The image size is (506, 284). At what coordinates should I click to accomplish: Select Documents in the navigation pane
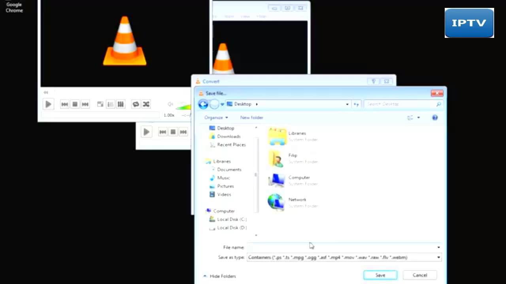pyautogui.click(x=229, y=170)
